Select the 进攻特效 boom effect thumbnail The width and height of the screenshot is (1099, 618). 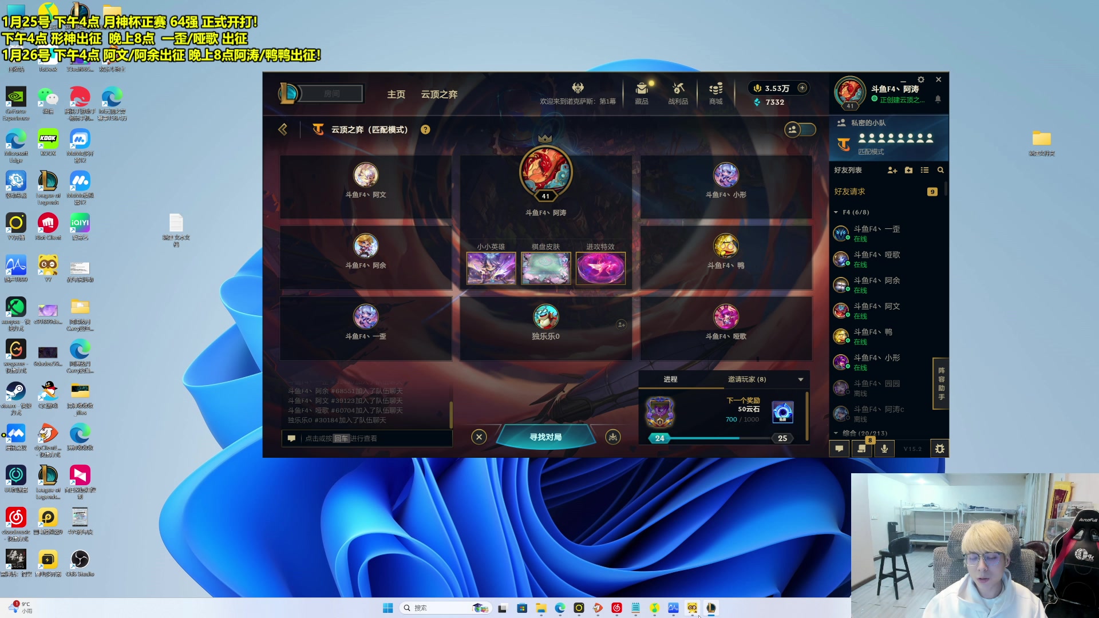(x=600, y=268)
